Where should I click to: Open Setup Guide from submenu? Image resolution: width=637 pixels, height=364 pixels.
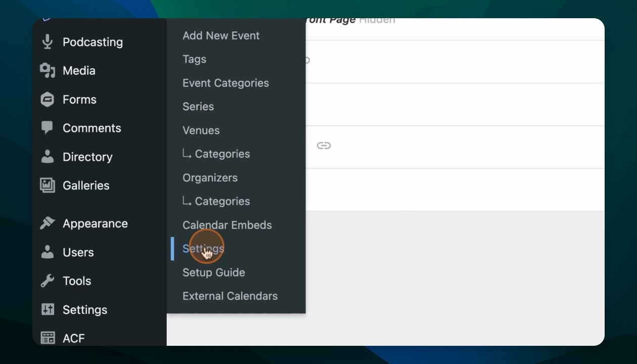click(213, 272)
